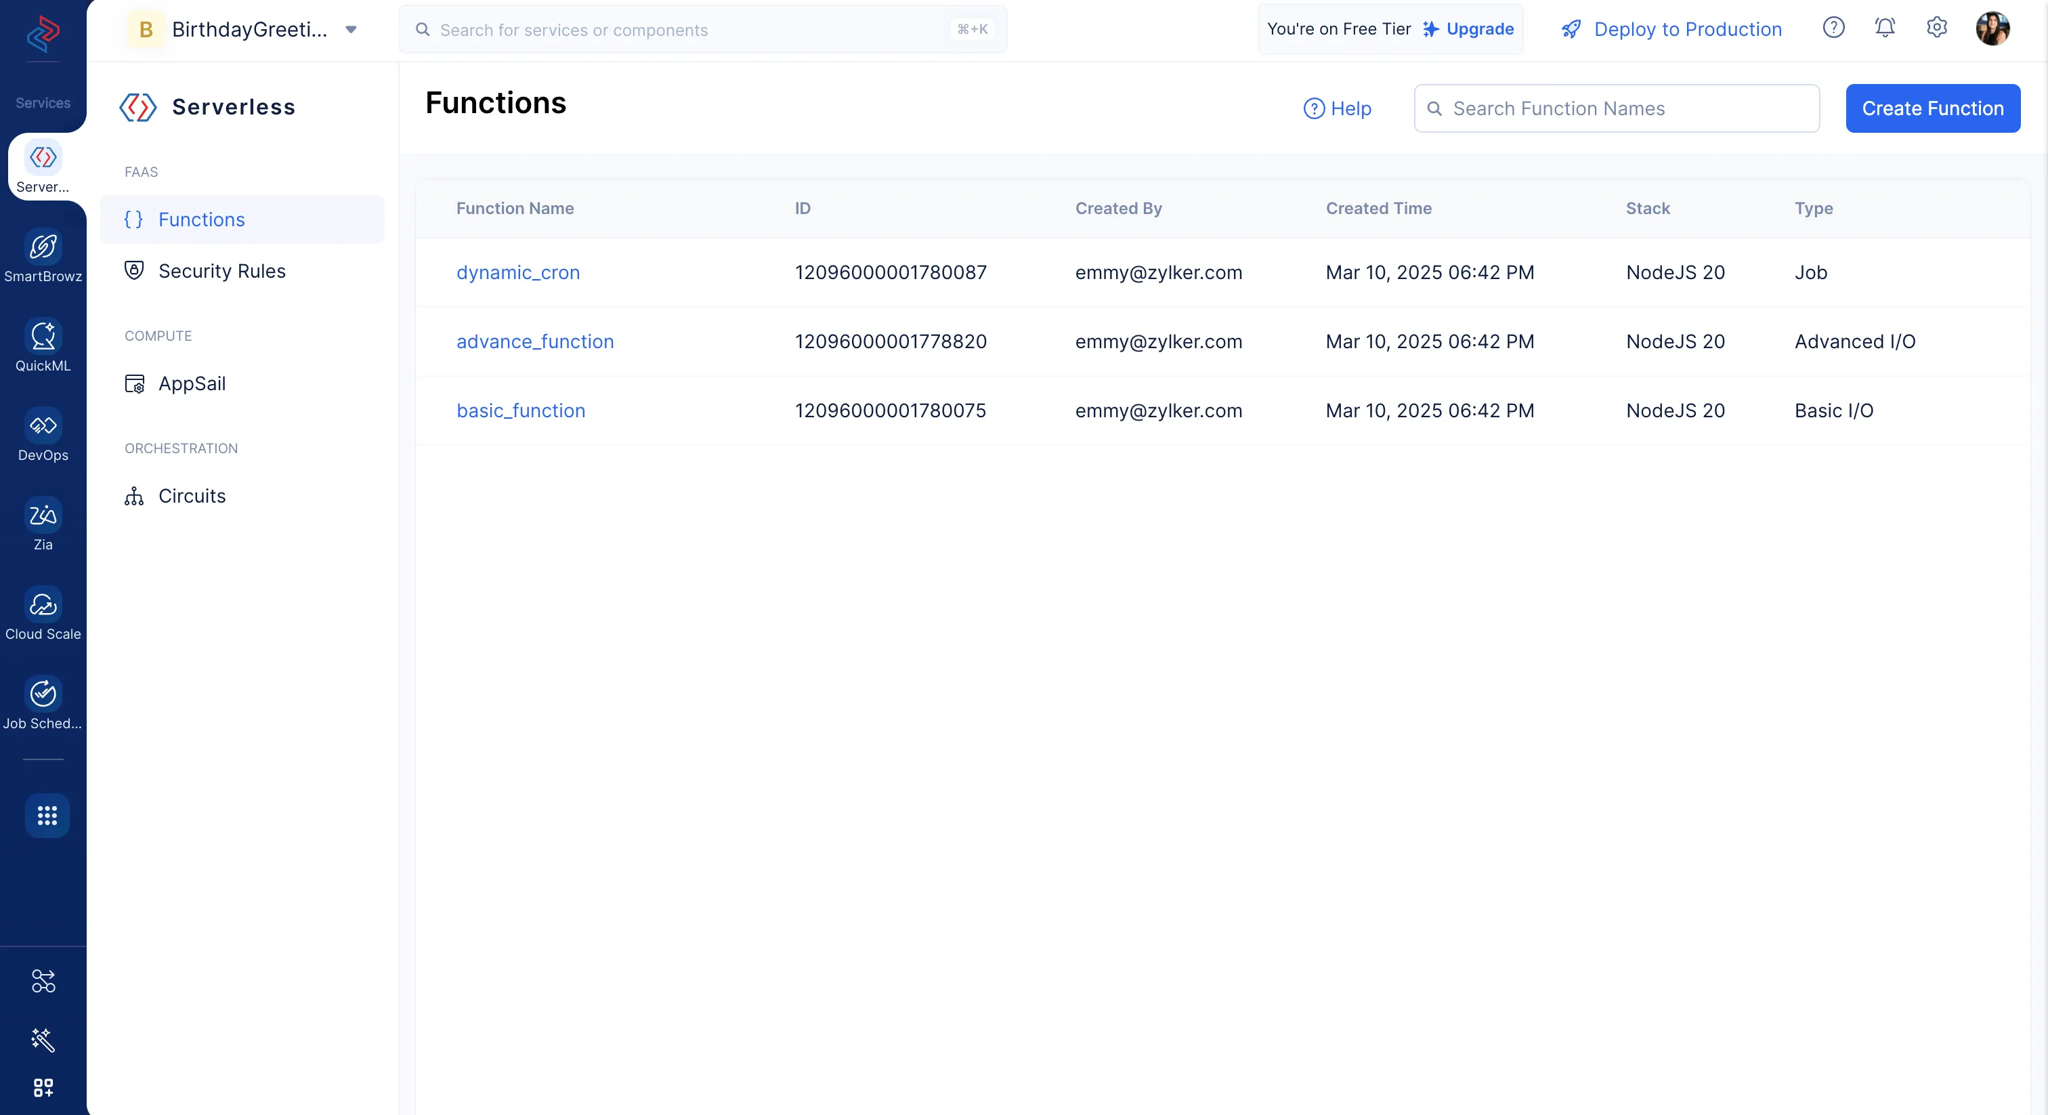The image size is (2048, 1115).
Task: Open the dynamic_cron function link
Action: (x=518, y=273)
